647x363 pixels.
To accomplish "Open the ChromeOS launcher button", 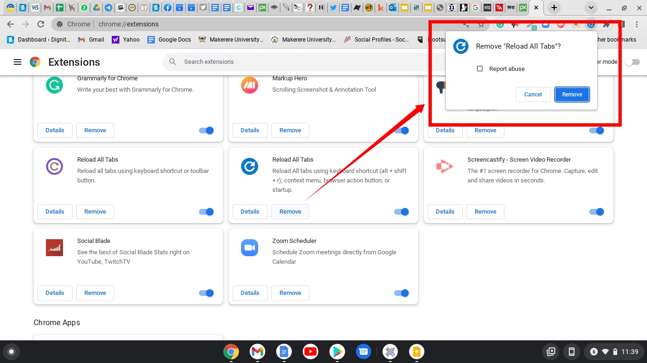I will (x=11, y=352).
